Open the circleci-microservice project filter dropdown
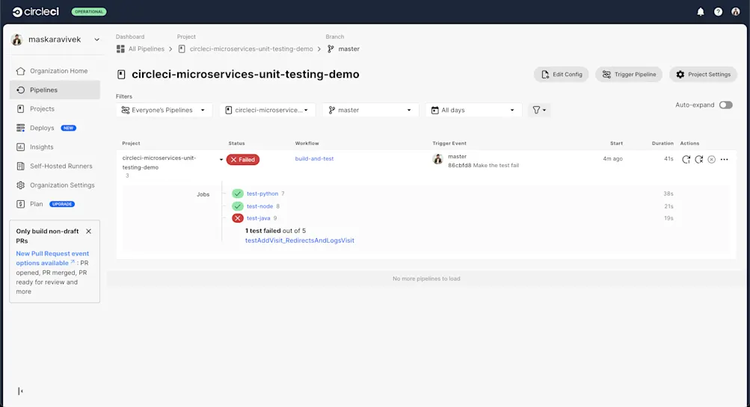 point(268,110)
